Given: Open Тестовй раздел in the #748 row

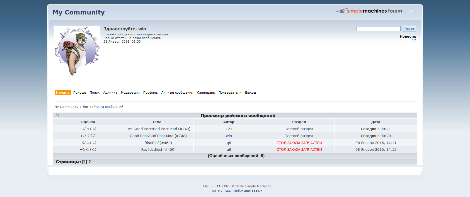Looking at the screenshot, I should pos(299,136).
